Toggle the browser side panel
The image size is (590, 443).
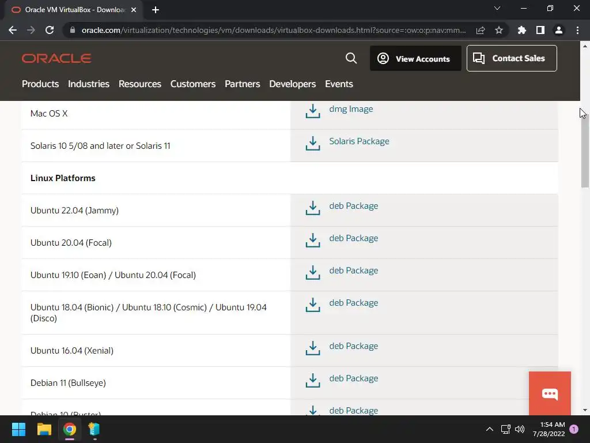point(540,30)
